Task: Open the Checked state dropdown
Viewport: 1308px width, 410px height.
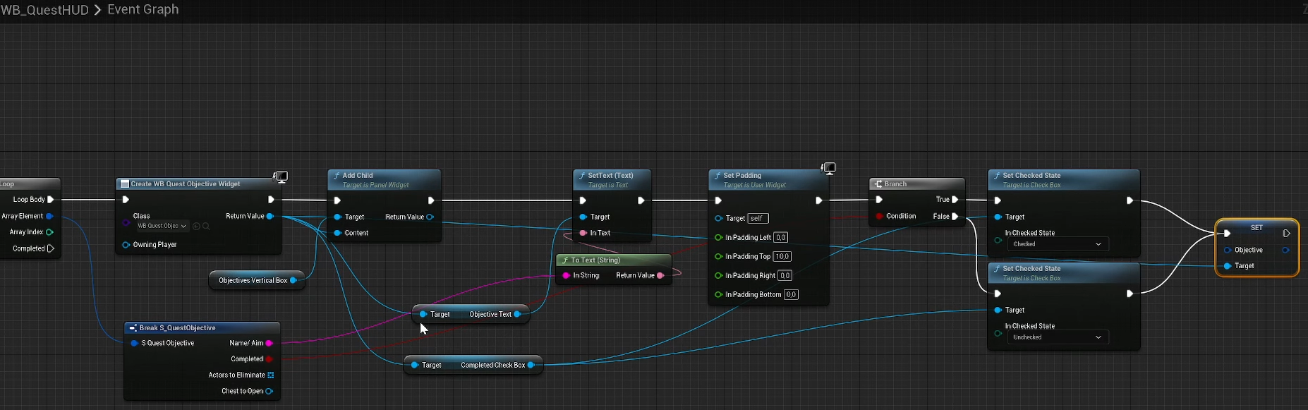Action: 1058,244
